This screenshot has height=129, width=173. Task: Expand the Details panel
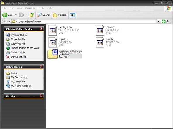tap(41, 96)
